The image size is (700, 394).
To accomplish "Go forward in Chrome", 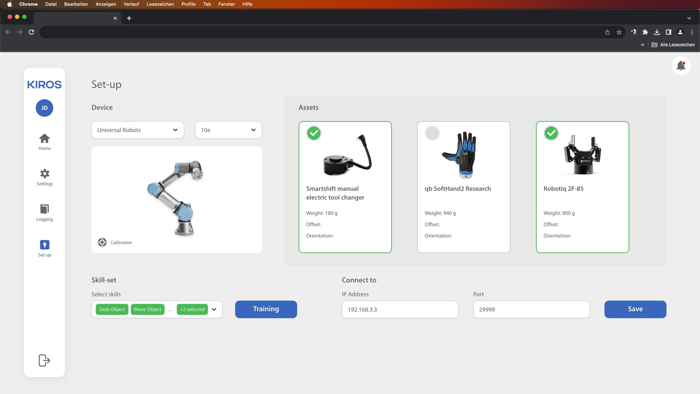I will point(20,32).
